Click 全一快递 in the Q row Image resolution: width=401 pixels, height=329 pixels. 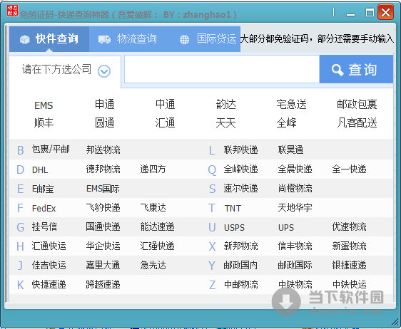point(349,169)
